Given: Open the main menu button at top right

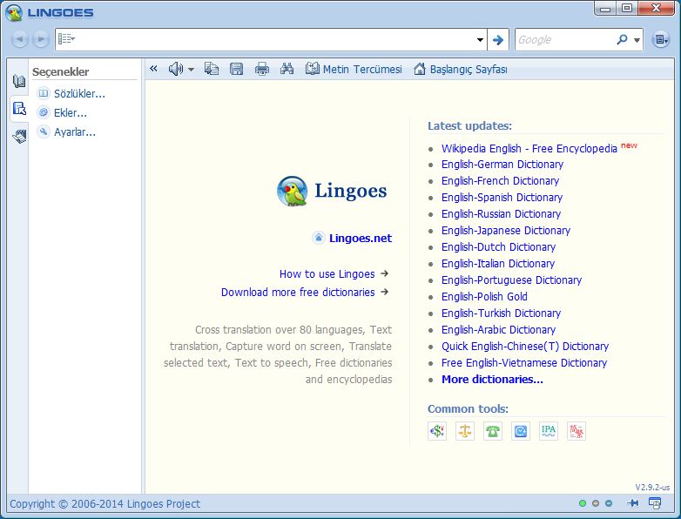Looking at the screenshot, I should [661, 39].
